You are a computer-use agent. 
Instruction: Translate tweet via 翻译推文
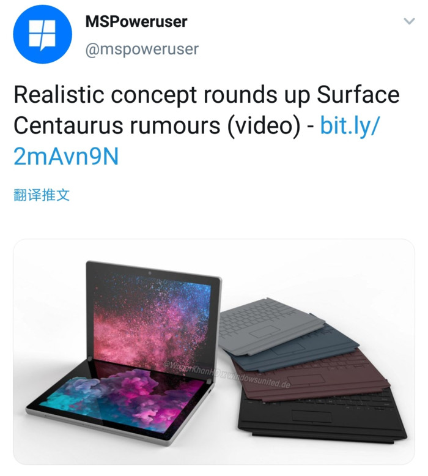[42, 195]
